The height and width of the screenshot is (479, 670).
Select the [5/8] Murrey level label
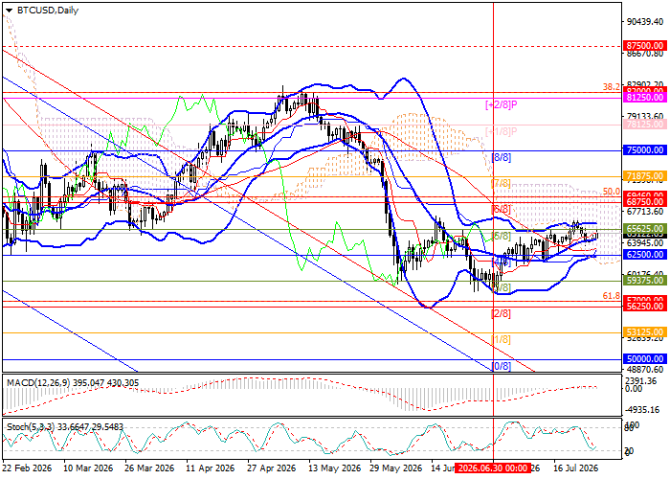point(502,236)
